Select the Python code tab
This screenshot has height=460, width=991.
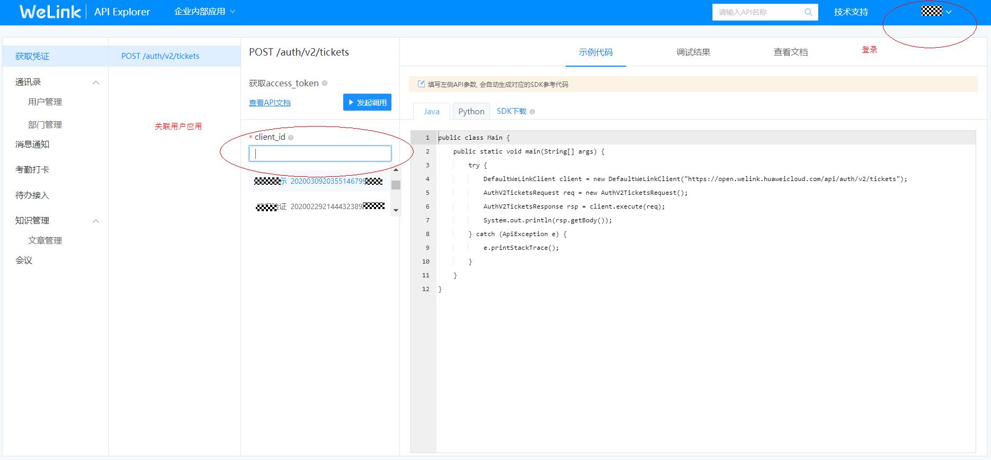[x=471, y=112]
